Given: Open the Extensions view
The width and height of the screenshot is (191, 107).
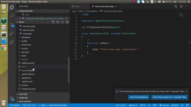Looking at the screenshot, I should pos(12,42).
